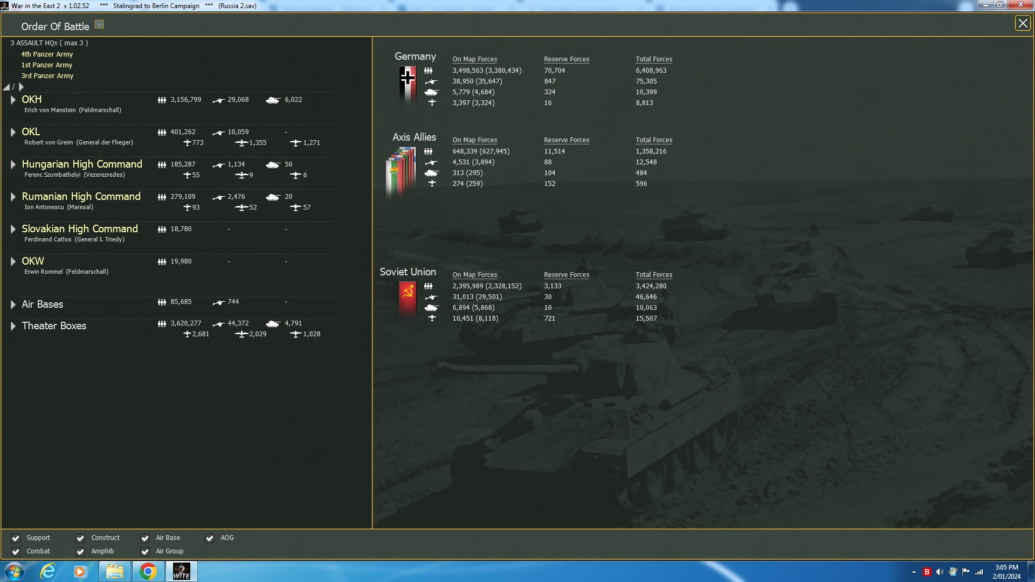Click the Theater Boxes men icon
Viewport: 1035px width, 582px height.
pyautogui.click(x=162, y=324)
